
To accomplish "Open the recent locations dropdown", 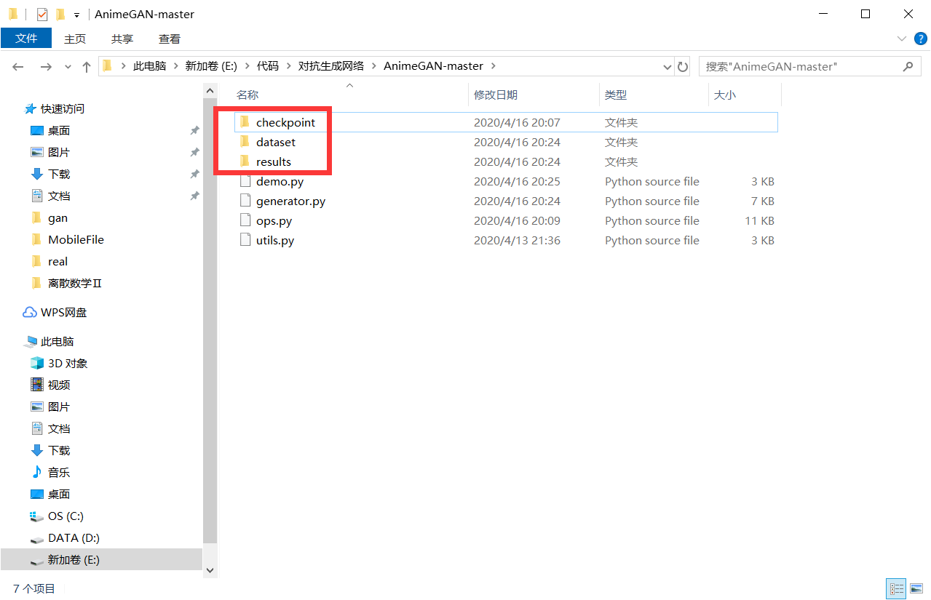I will pos(68,66).
